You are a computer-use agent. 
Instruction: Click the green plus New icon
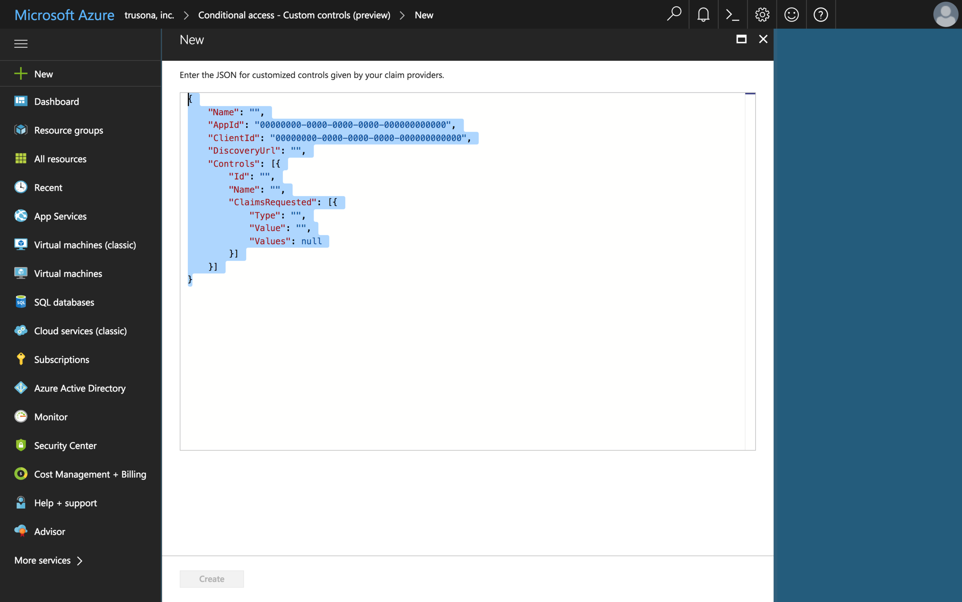(21, 74)
